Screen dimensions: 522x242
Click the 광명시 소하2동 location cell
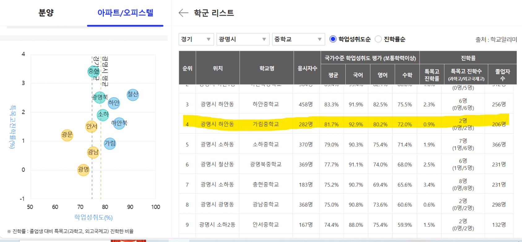coord(217,225)
